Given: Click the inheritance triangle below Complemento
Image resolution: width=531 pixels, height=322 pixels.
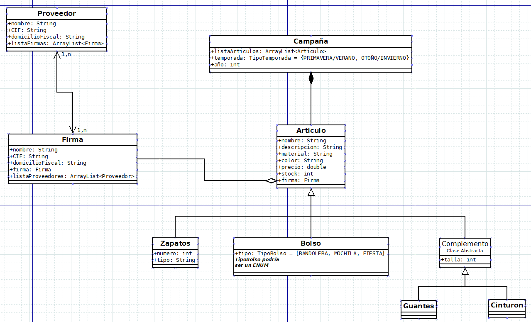Looking at the screenshot, I should click(465, 271).
